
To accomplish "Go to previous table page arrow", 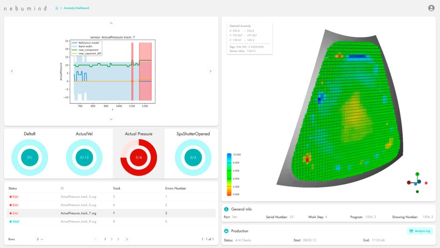I will pos(96,239).
